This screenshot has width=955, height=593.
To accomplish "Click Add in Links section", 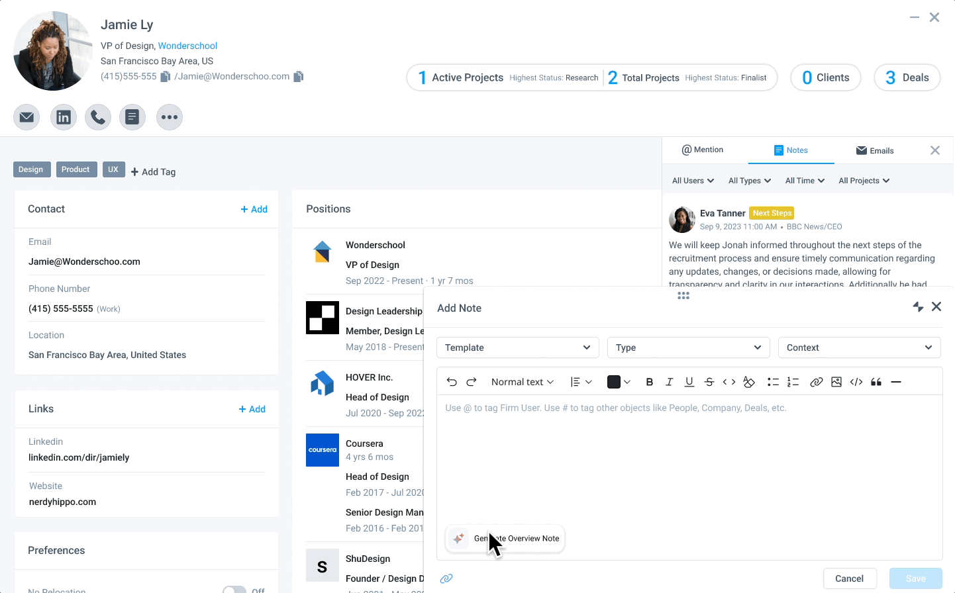I will pyautogui.click(x=252, y=409).
